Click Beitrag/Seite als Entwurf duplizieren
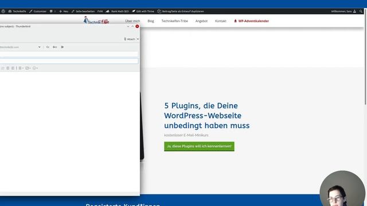 click(x=181, y=11)
